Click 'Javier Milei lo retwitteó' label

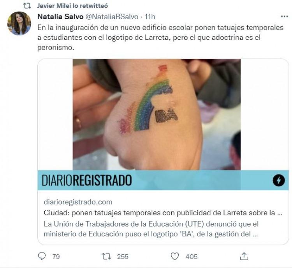73,6
